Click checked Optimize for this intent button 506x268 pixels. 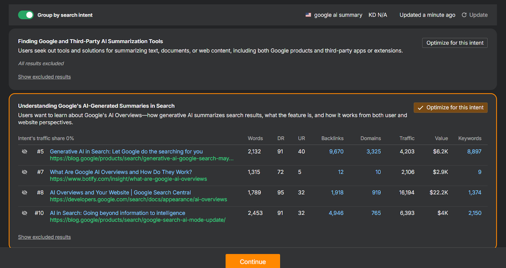tap(450, 108)
